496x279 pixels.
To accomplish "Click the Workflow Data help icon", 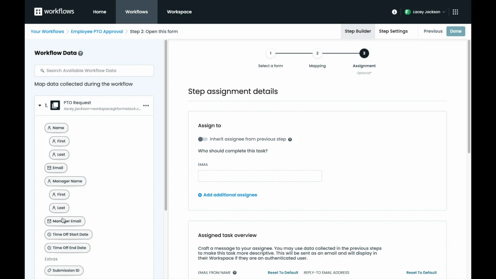I will (x=81, y=53).
